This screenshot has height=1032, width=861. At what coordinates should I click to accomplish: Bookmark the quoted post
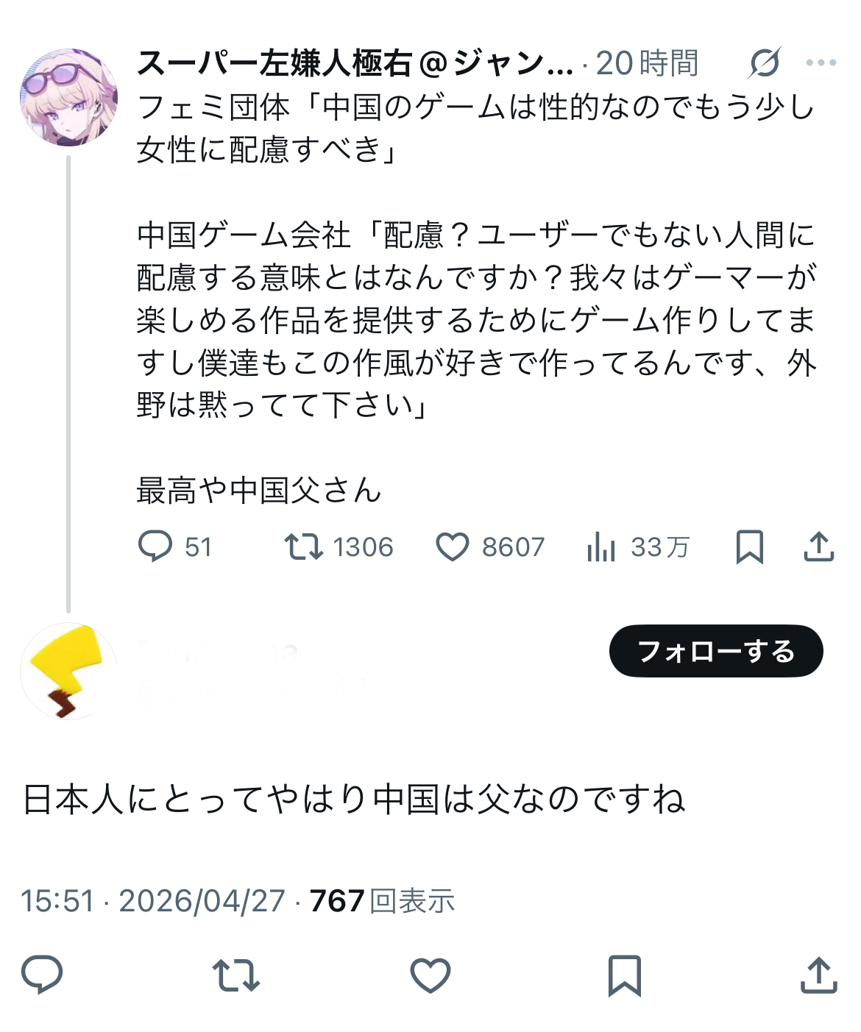(749, 547)
